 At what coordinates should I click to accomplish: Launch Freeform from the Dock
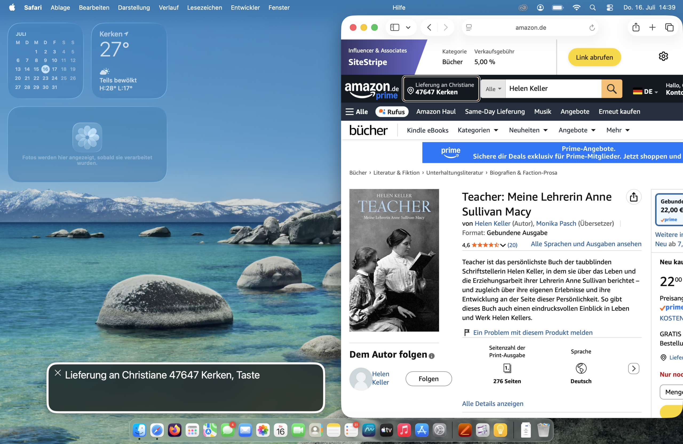pyautogui.click(x=369, y=430)
